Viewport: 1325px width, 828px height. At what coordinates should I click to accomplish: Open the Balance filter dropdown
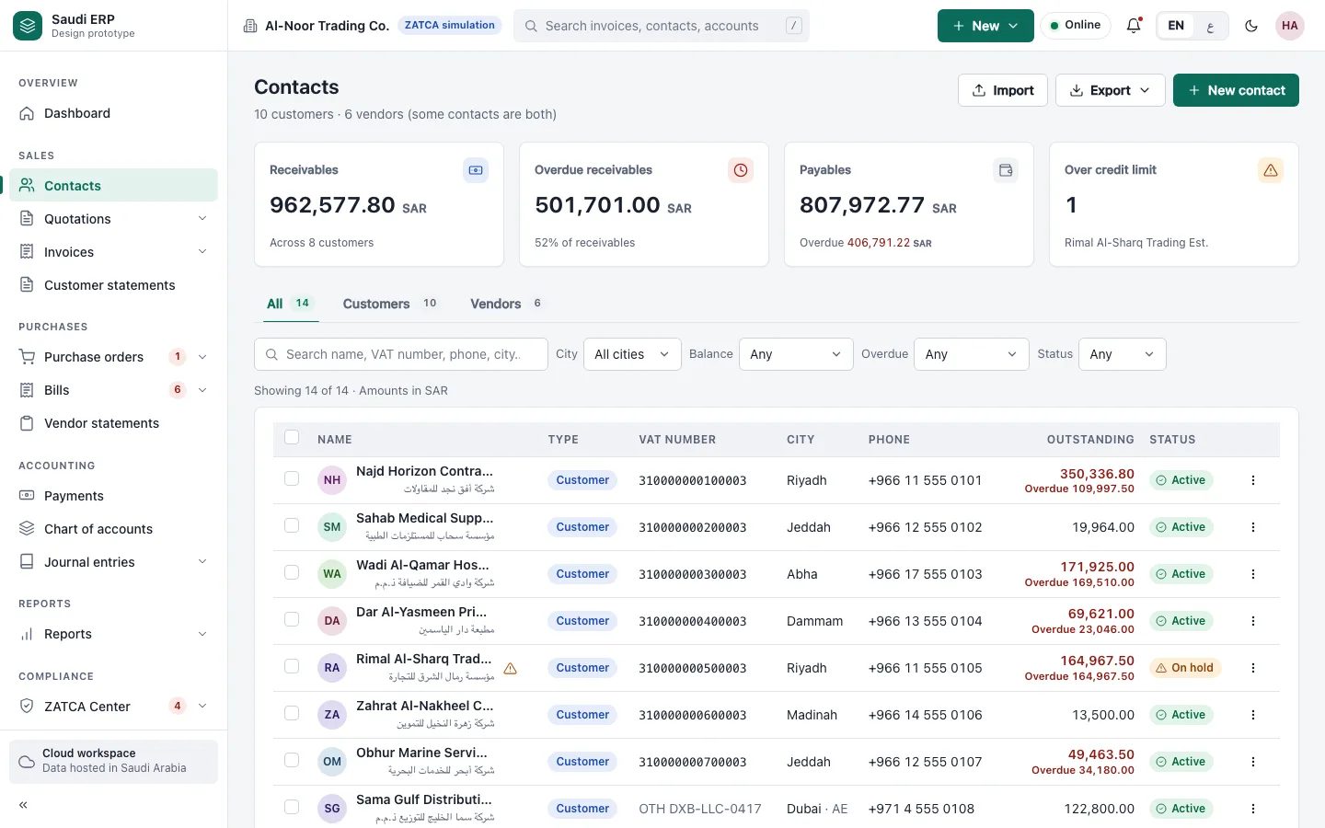click(796, 354)
